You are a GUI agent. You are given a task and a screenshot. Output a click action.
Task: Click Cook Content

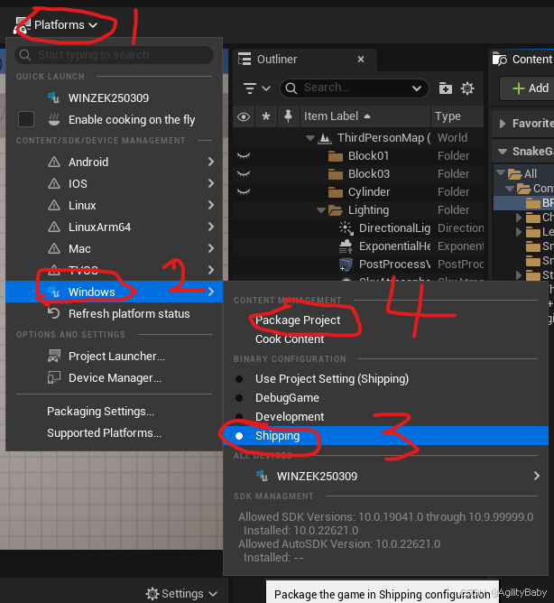tap(290, 339)
